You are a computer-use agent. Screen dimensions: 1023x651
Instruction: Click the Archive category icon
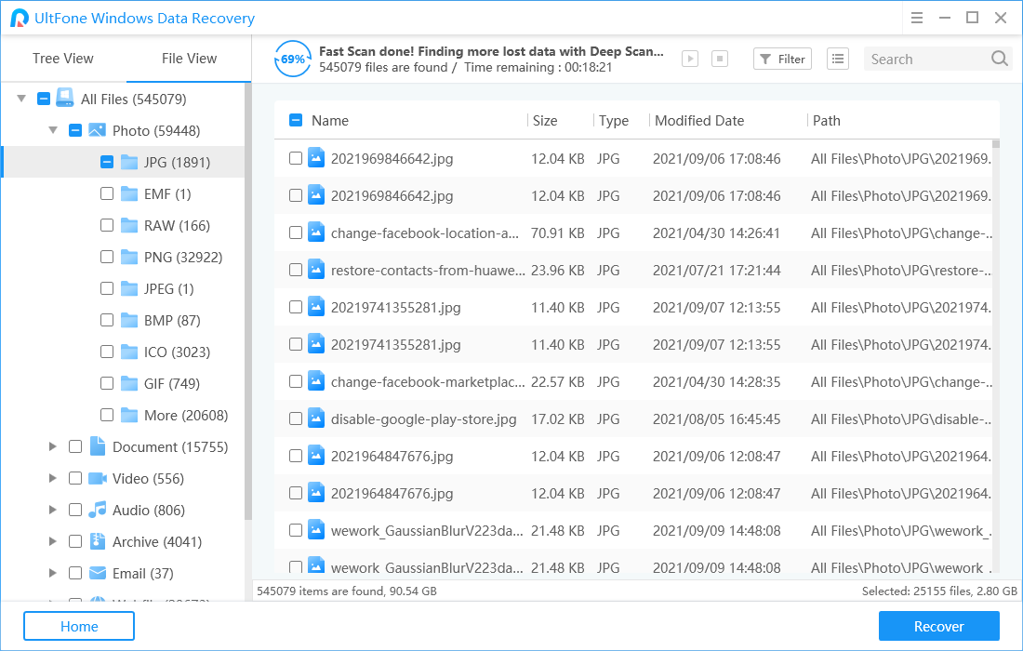(x=98, y=540)
